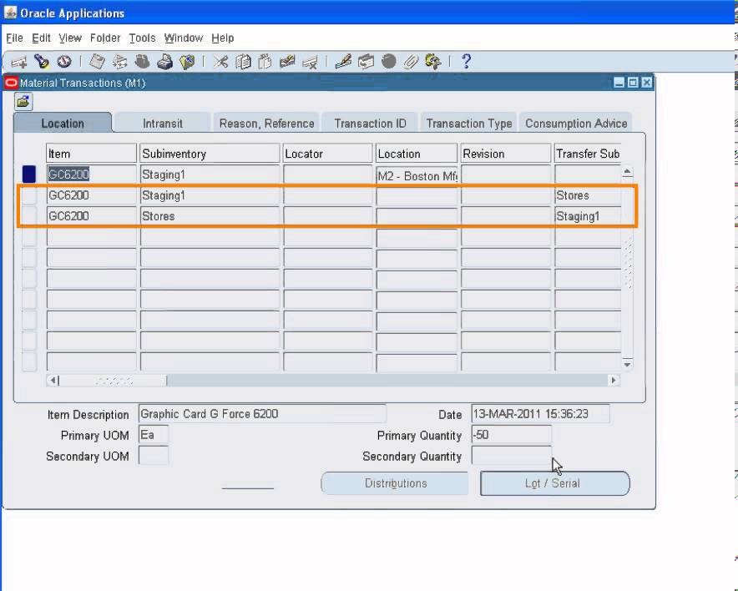Click the Staging1 transfer subinventory cell
The width and height of the screenshot is (738, 591).
tap(588, 216)
